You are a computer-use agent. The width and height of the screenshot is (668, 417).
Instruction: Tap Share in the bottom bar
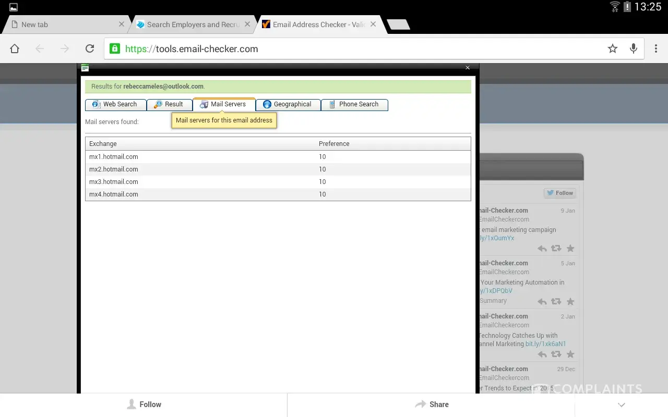[x=431, y=404]
